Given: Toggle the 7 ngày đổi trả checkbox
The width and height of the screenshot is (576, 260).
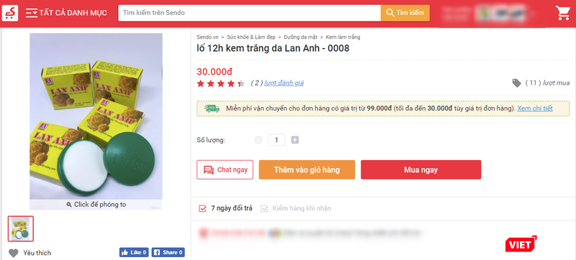Looking at the screenshot, I should [202, 209].
